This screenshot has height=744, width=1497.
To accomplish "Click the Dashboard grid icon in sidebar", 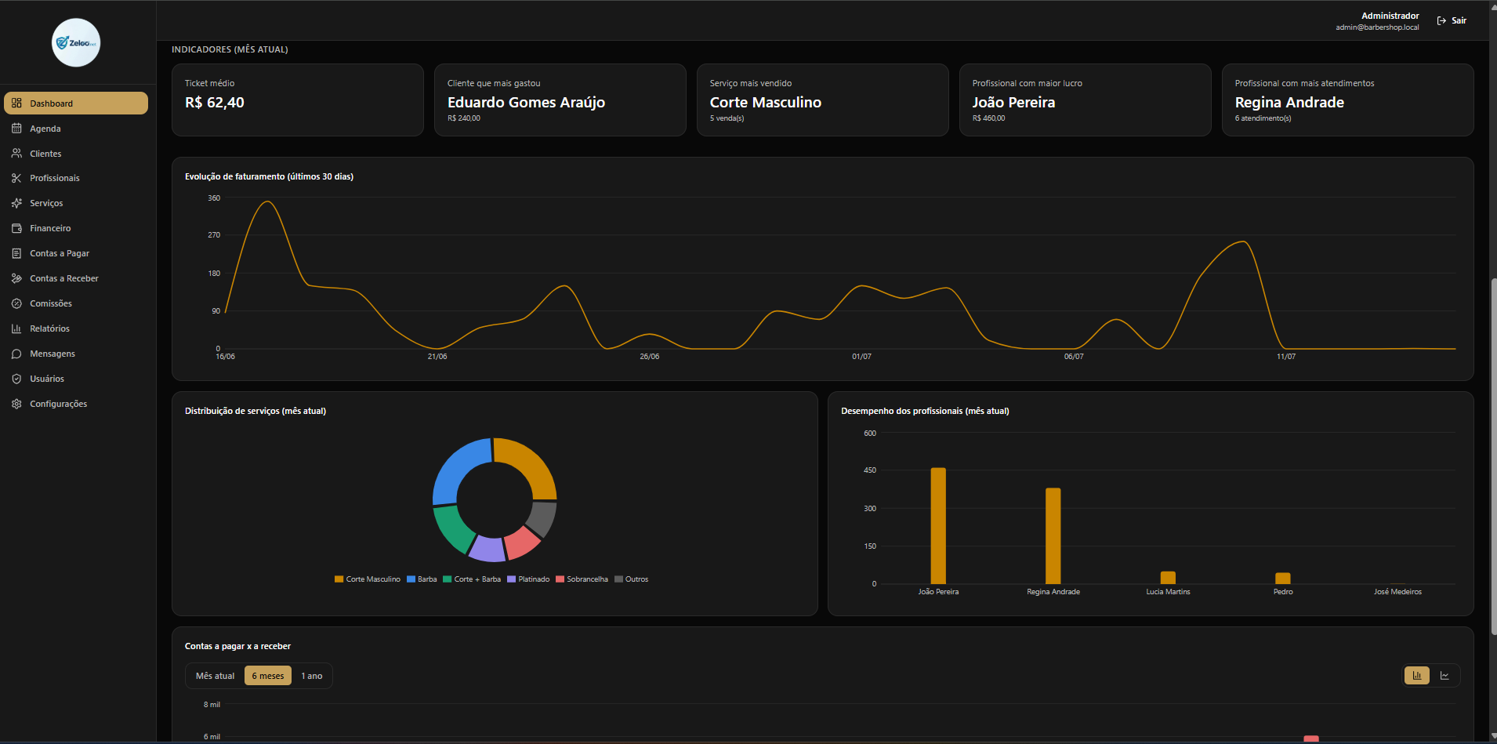I will point(16,103).
